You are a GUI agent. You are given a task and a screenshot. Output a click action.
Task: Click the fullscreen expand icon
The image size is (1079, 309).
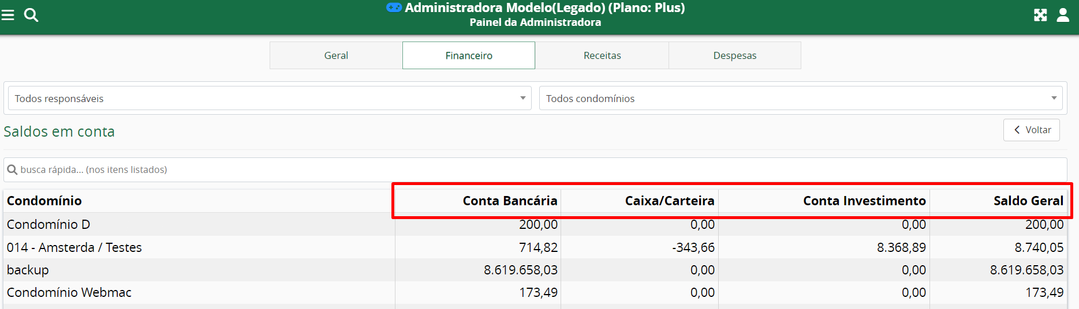point(1040,15)
